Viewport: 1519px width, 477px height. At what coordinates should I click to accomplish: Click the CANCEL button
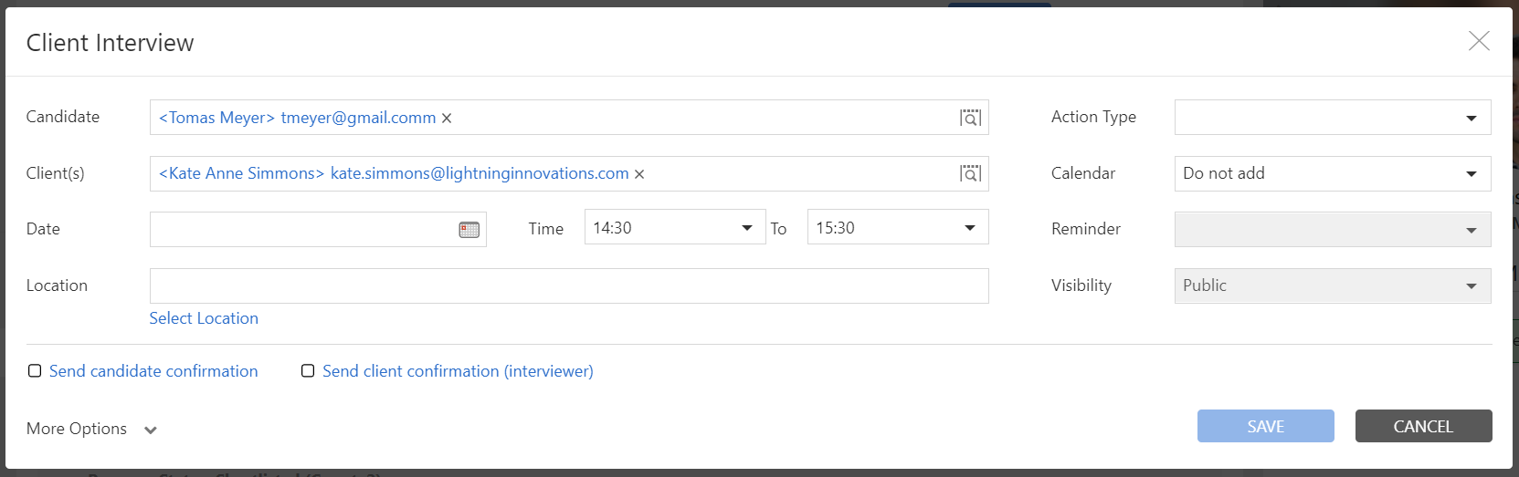tap(1423, 426)
